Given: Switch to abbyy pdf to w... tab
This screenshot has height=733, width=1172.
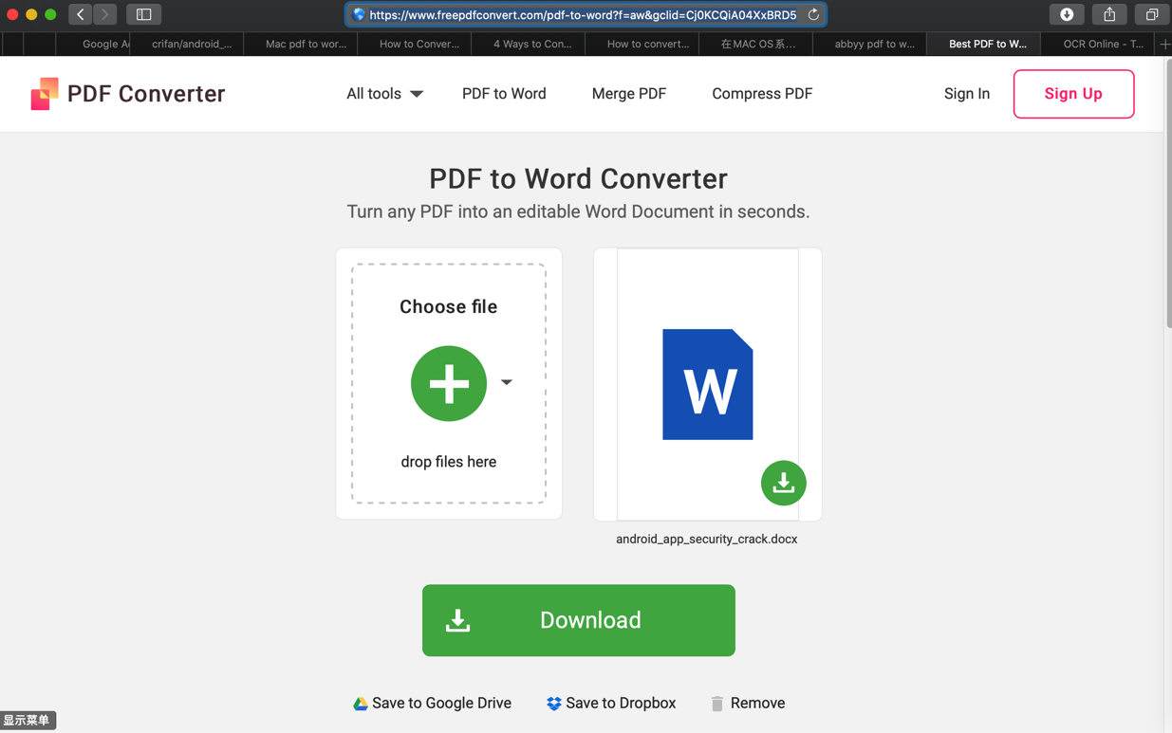Looking at the screenshot, I should 871,44.
